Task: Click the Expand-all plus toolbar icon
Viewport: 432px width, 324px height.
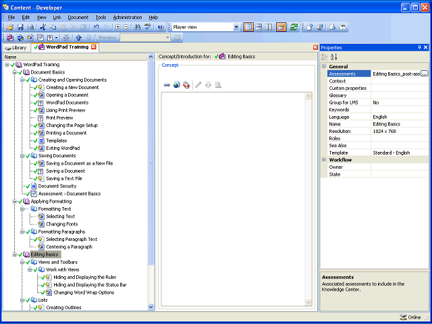Action: (118, 27)
